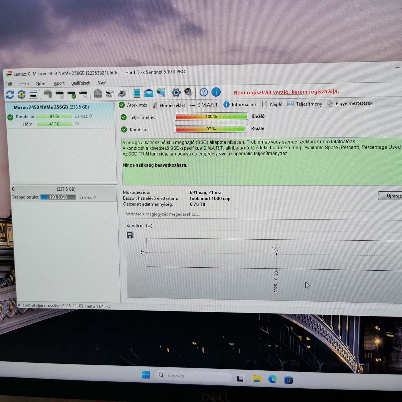Open the Task View taskbar icon

click(x=240, y=378)
